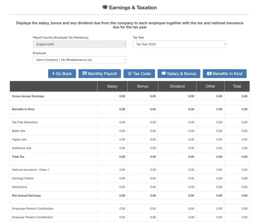Click the piggy bank icon on Salary & Bonus
Image resolution: width=258 pixels, height=222 pixels.
click(x=164, y=74)
